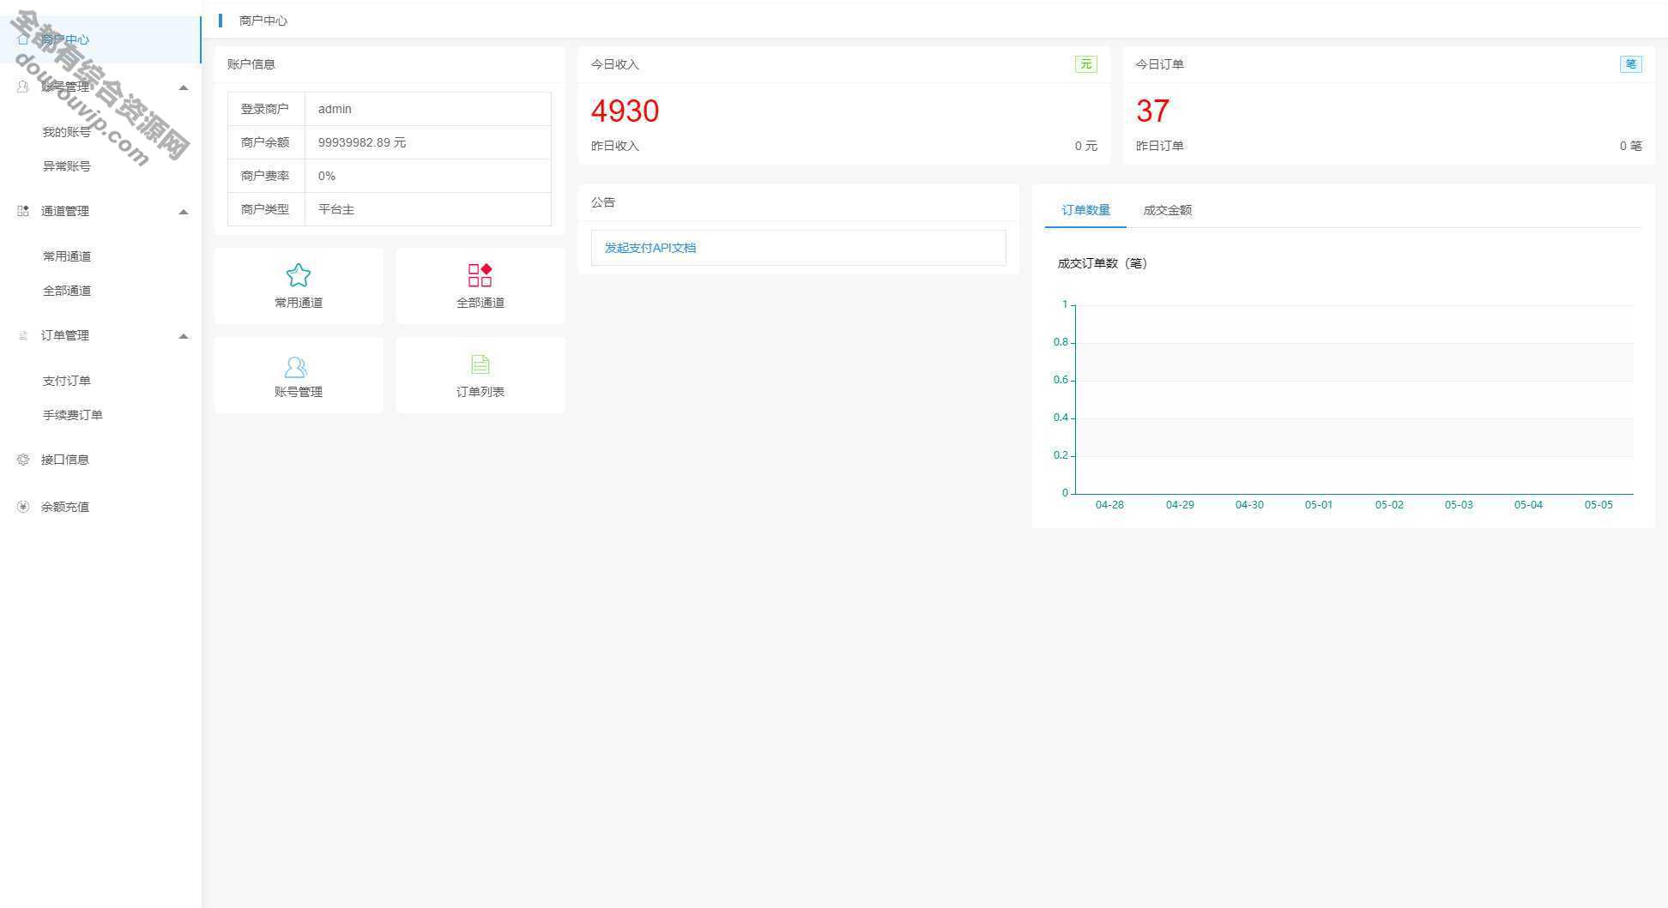
Task: Click the 全部通道 shortcut card label
Action: 480,303
